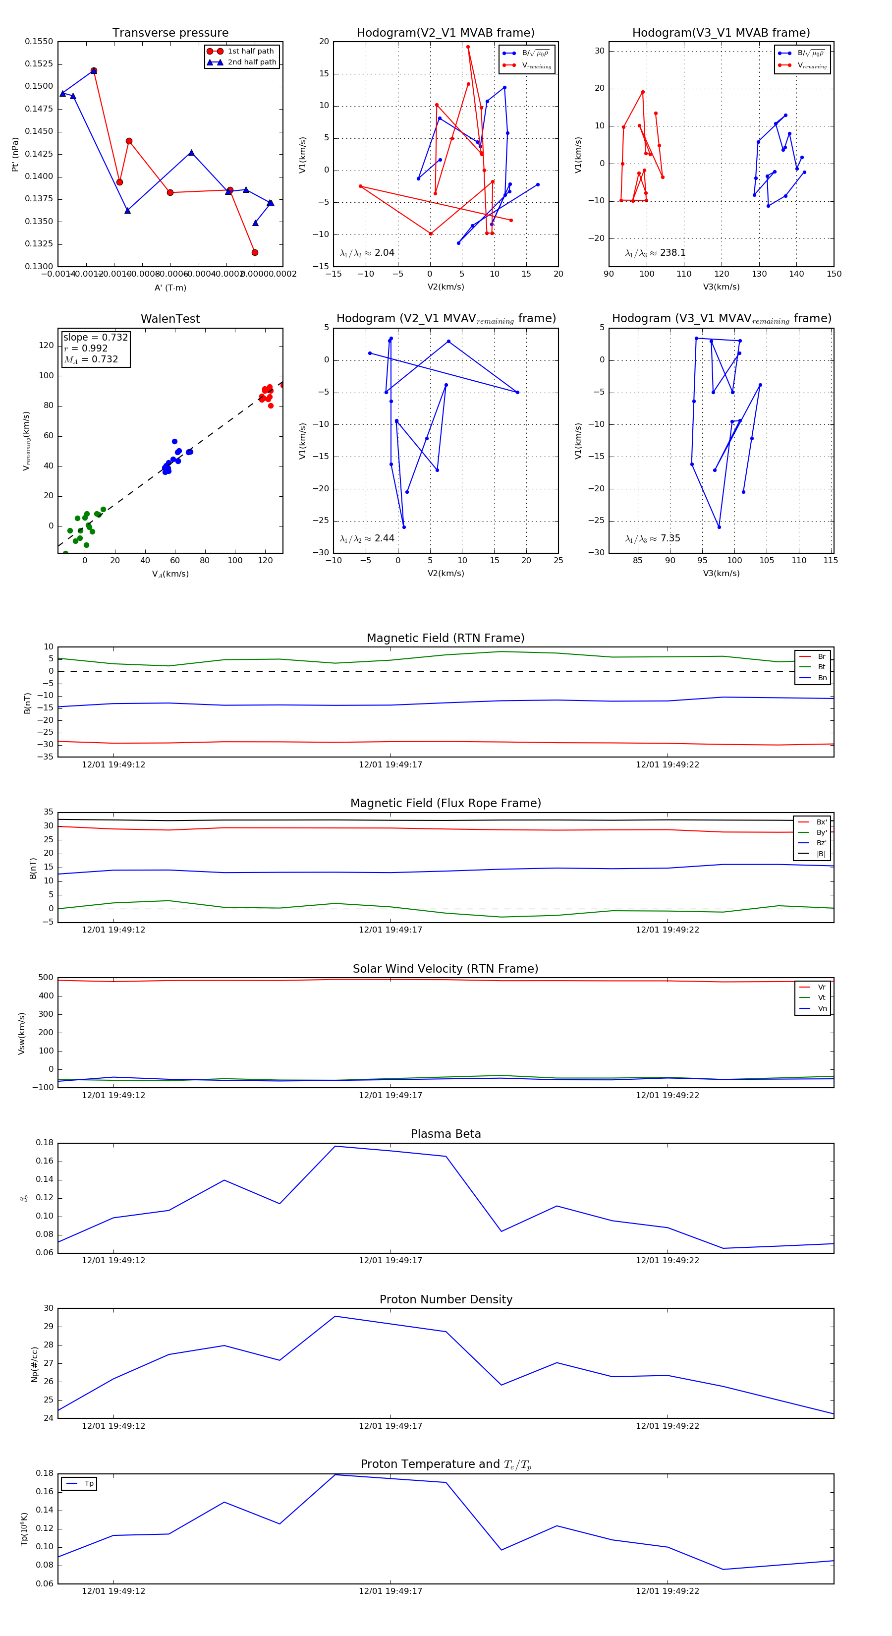The height and width of the screenshot is (1636, 892).
Task: Select the 'M_A = 0.732' text
Action: tap(91, 359)
